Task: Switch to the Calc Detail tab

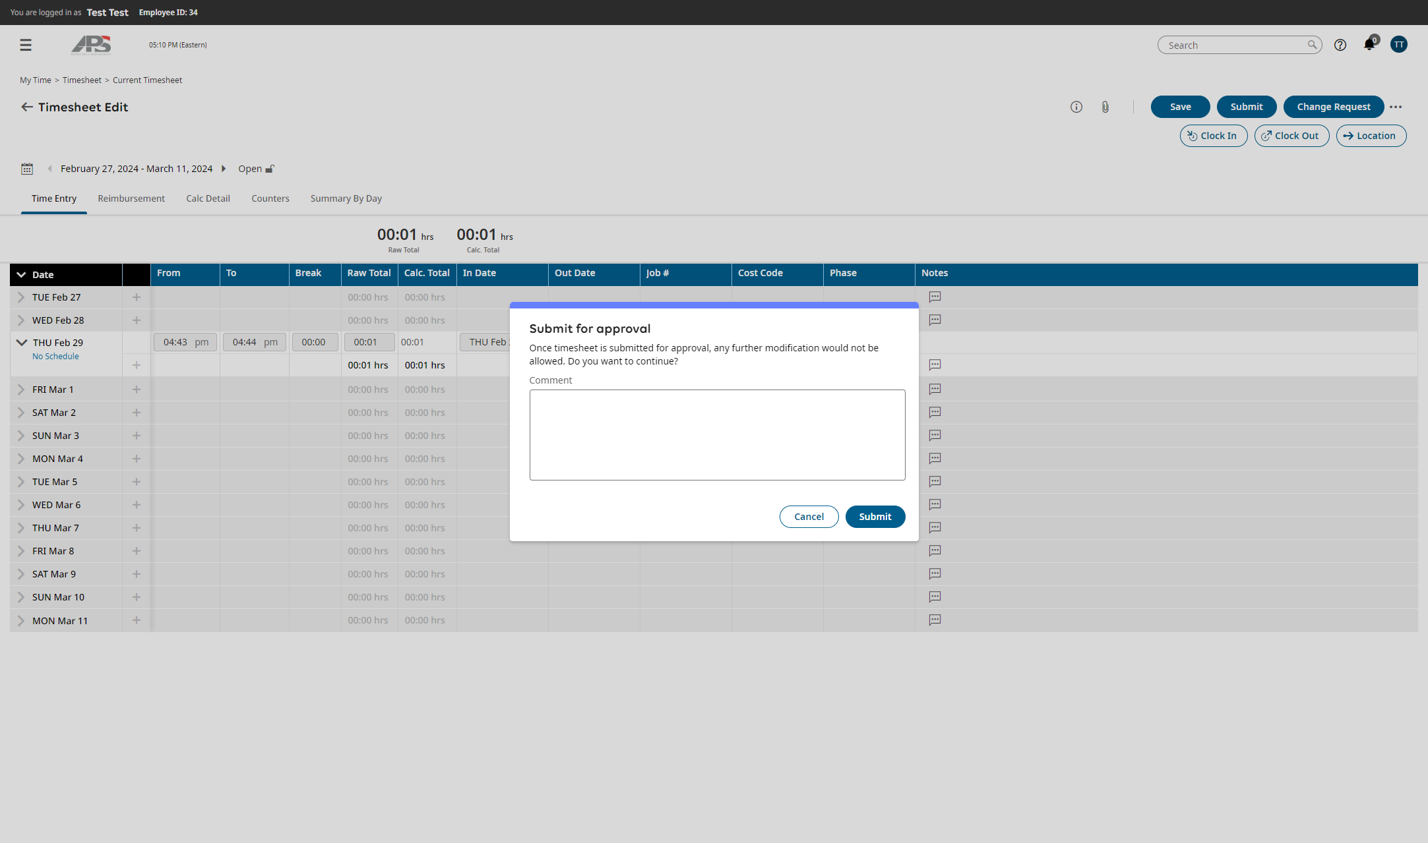Action: [208, 198]
